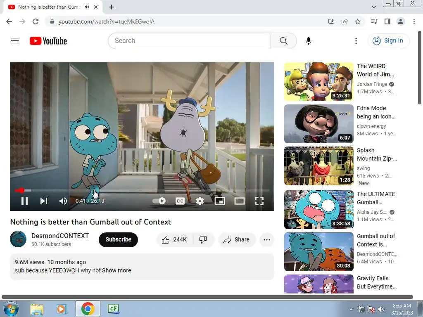This screenshot has width=423, height=317.
Task: Open DesmondCONTEXT channel avatar
Action: (18, 239)
